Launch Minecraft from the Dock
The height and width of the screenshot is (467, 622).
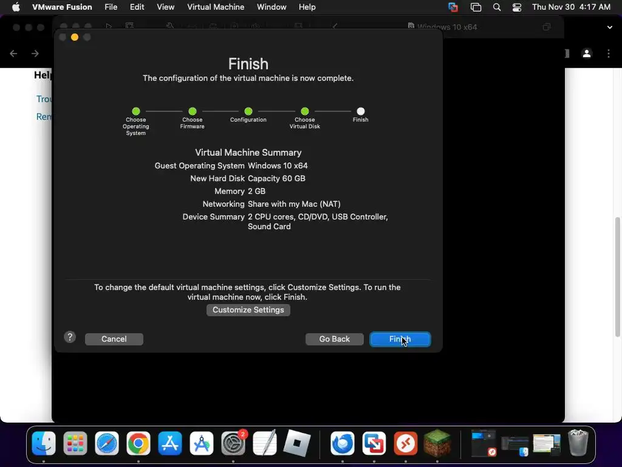(x=437, y=443)
